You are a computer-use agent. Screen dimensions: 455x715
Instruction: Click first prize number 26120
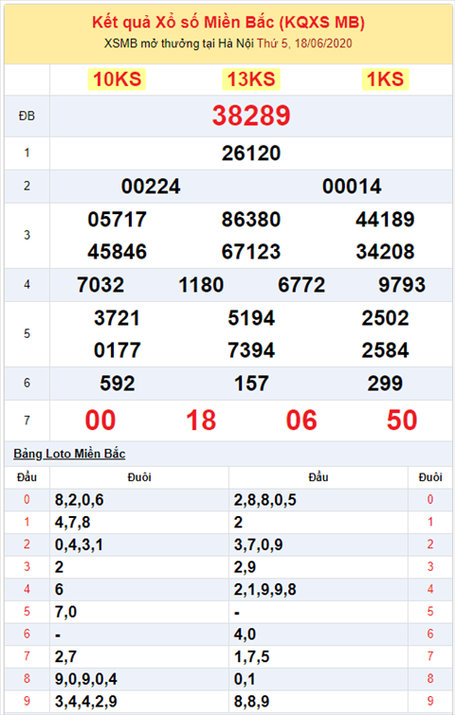coord(251,153)
